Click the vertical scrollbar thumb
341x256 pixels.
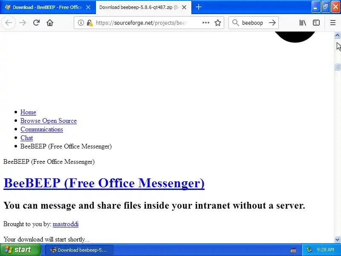coord(337,67)
